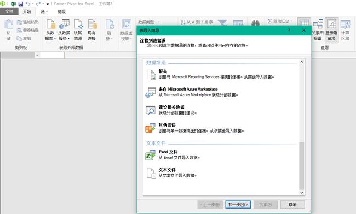This screenshot has width=356, height=214.
Task: Open the 文件 menu tab
Action: 9,11
